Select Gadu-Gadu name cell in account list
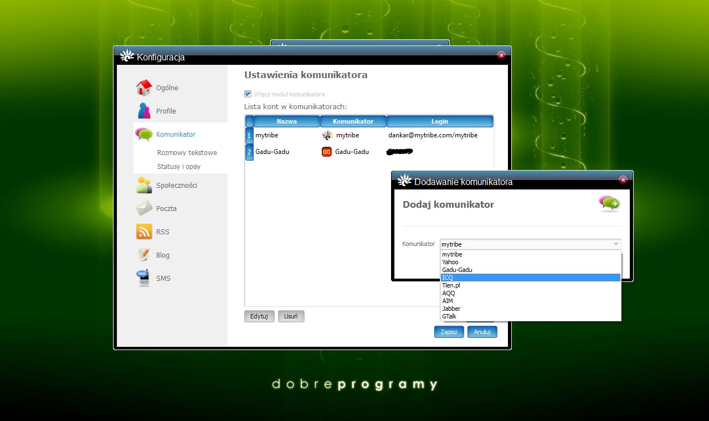 click(287, 152)
